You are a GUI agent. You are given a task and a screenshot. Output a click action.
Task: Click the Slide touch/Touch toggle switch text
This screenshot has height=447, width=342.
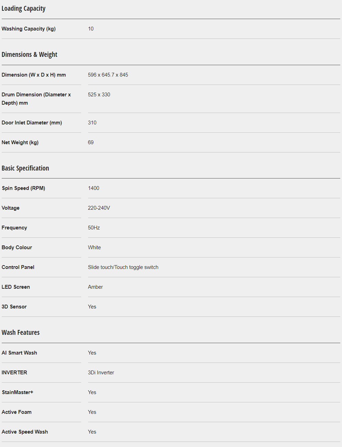(x=123, y=267)
